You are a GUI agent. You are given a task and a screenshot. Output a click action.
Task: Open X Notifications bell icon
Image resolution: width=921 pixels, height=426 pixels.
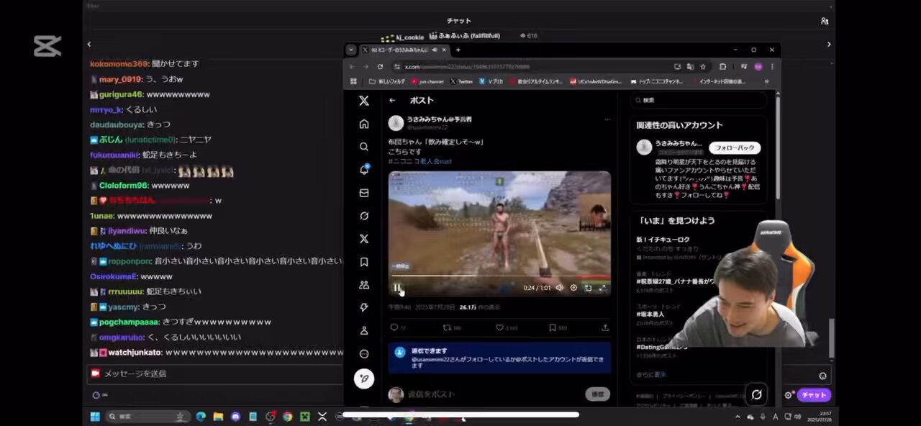click(x=364, y=170)
